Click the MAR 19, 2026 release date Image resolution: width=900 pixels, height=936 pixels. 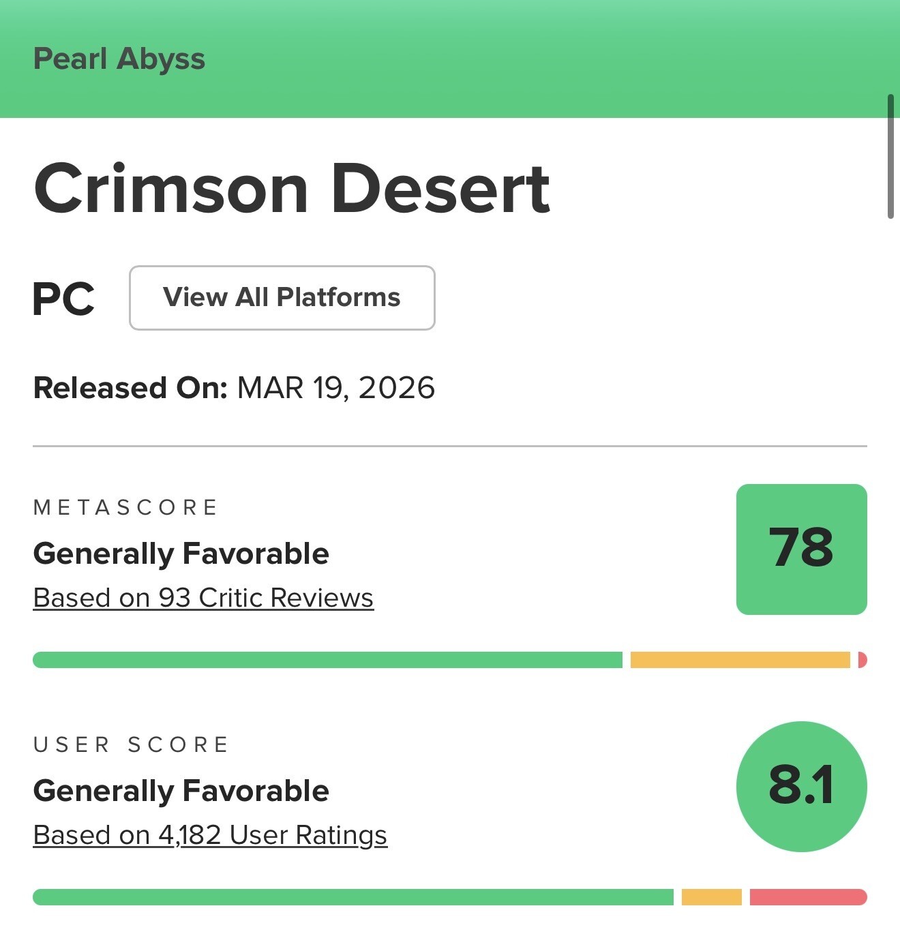pyautogui.click(x=336, y=388)
